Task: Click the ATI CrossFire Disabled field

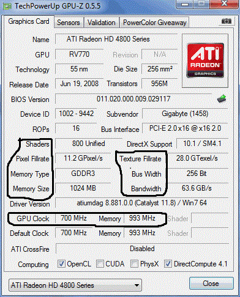Action: (x=142, y=249)
